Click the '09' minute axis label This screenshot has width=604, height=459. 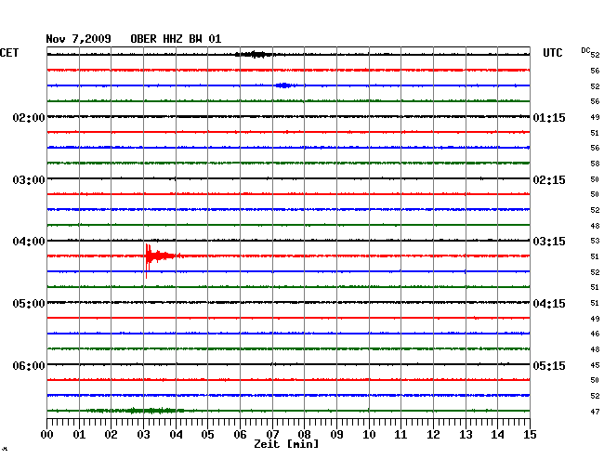336,434
